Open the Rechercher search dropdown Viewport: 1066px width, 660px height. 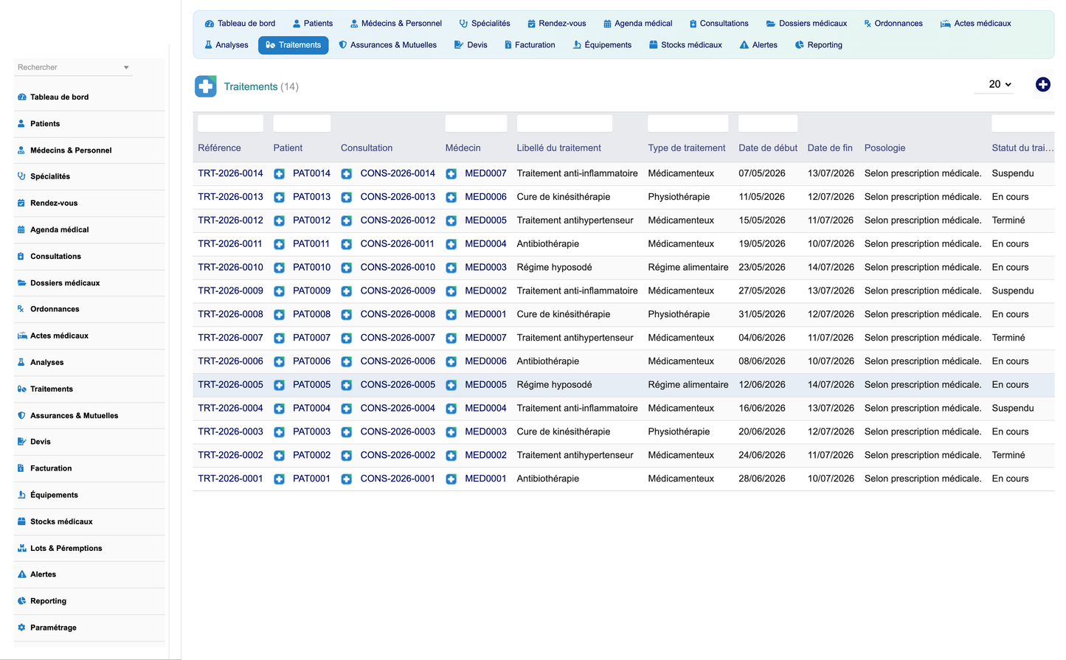pos(74,67)
